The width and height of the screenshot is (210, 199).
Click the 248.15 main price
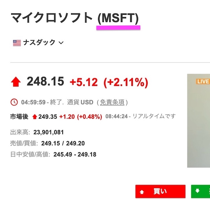point(45,81)
